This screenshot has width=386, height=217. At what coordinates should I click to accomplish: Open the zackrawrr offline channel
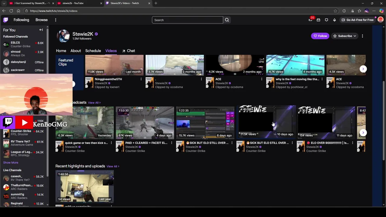point(24,70)
